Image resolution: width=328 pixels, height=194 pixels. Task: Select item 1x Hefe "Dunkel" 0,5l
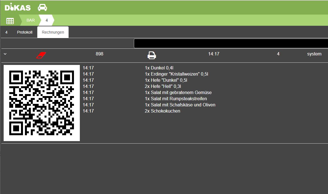[x=166, y=80]
